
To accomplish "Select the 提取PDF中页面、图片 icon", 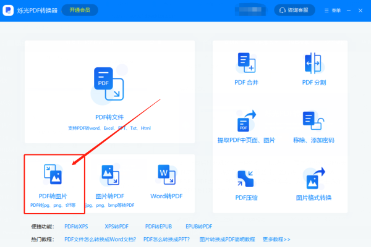I will point(246,121).
